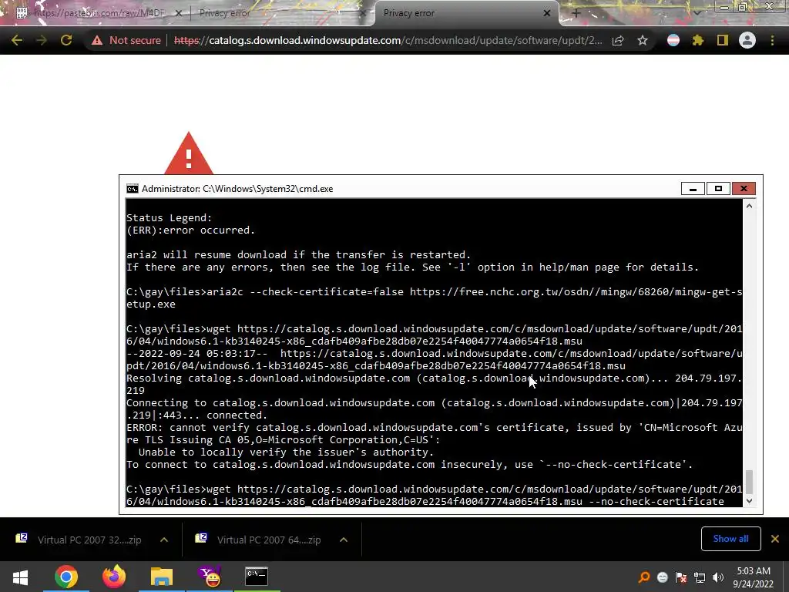
Task: Open the network tray icon
Action: [x=700, y=577]
